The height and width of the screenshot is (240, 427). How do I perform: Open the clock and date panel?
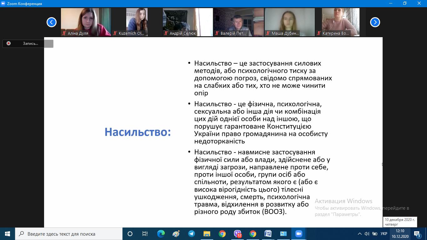400,234
